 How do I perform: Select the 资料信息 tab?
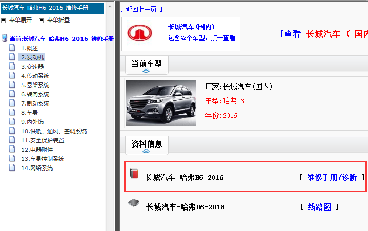pyautogui.click(x=147, y=145)
